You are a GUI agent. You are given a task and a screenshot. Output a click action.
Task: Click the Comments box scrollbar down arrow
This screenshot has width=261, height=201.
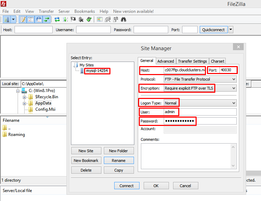point(234,166)
